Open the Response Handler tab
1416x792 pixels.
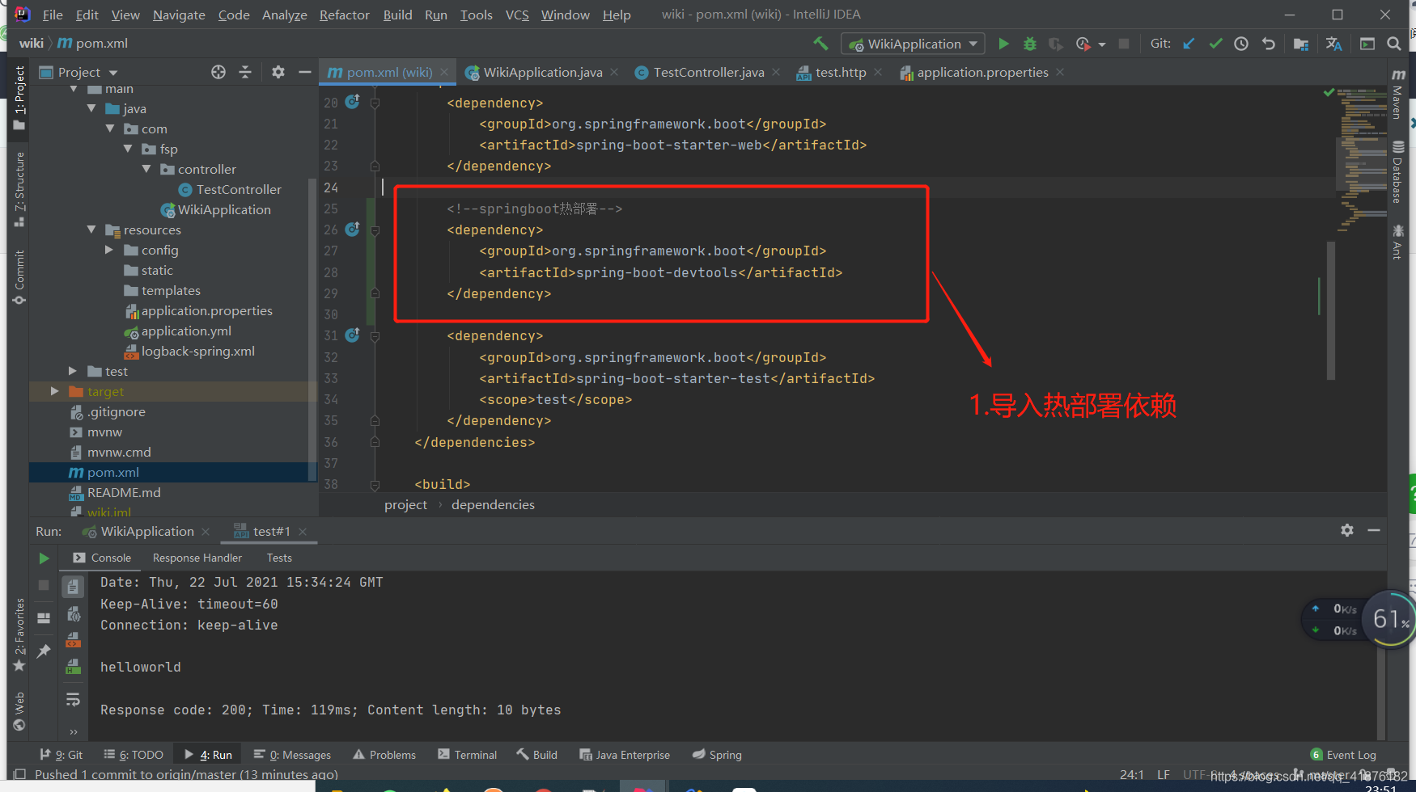coord(197,558)
